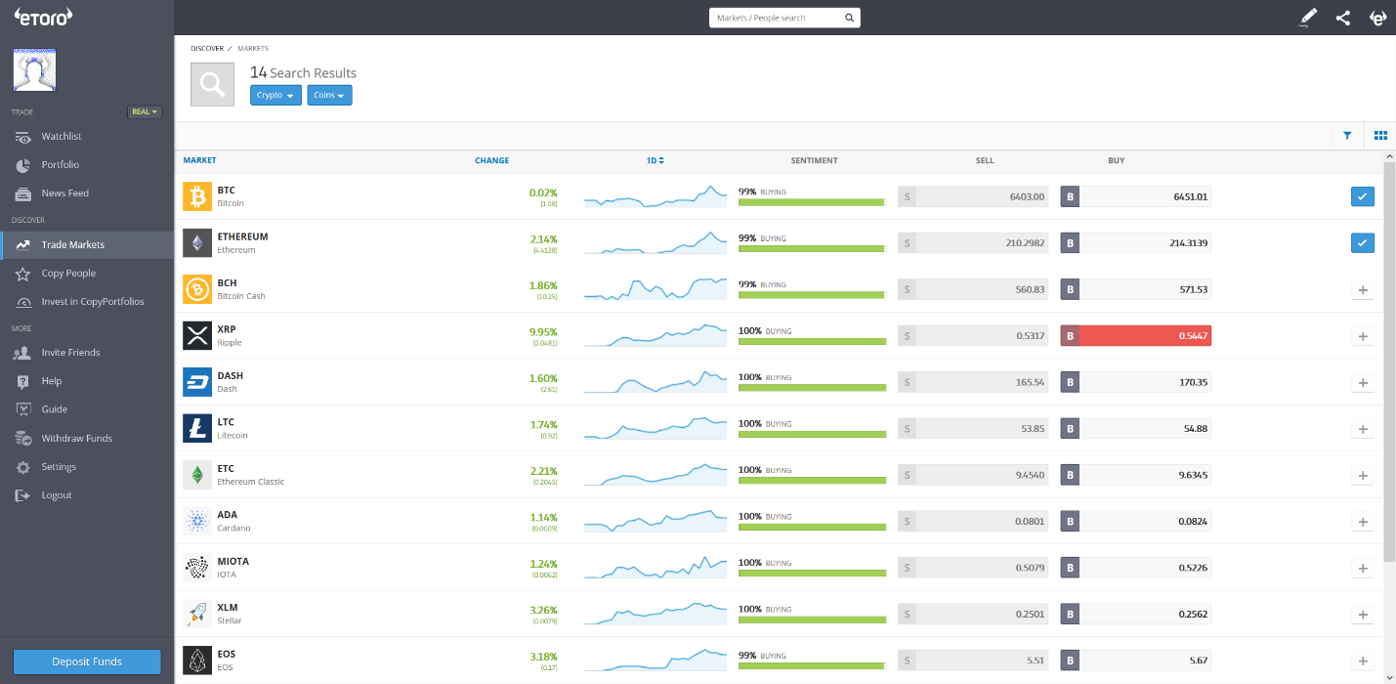Click the XRP sentiment bar
Image resolution: width=1396 pixels, height=684 pixels.
click(812, 341)
